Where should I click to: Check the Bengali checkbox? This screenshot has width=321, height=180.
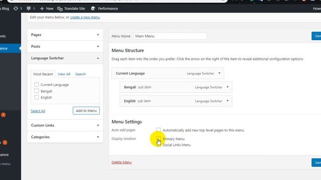[37, 91]
